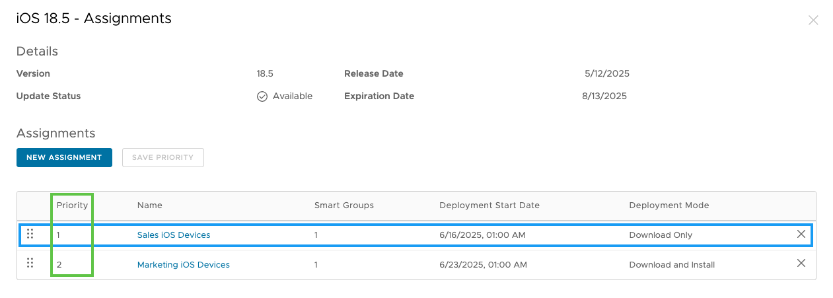Viewport: 833px width, 298px height.
Task: Click the Available status checkmark icon
Action: (x=262, y=96)
